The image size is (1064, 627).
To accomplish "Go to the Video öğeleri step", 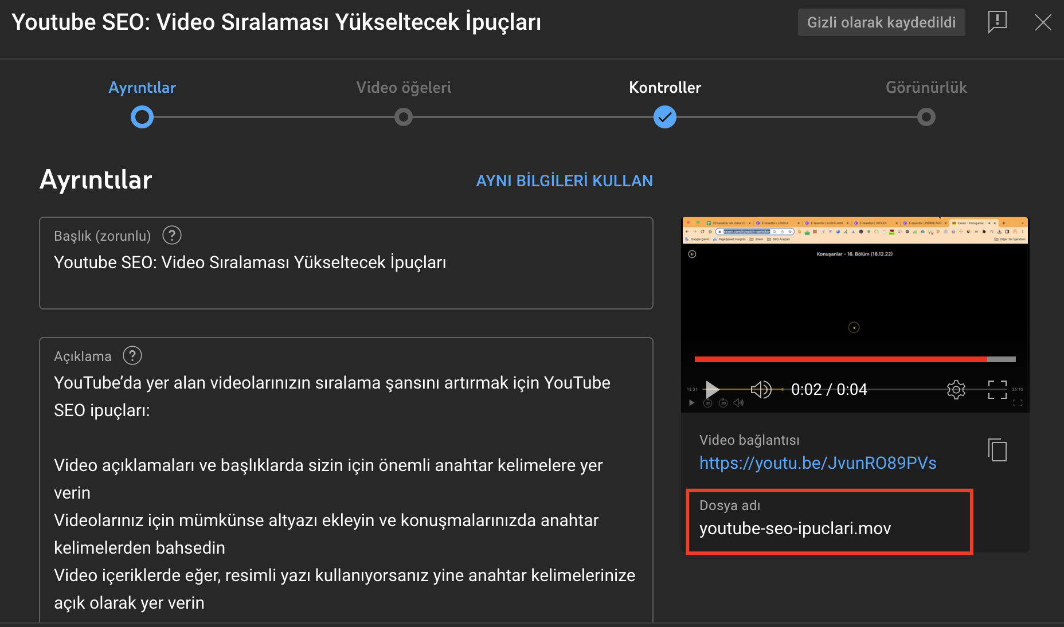I will coord(404,87).
